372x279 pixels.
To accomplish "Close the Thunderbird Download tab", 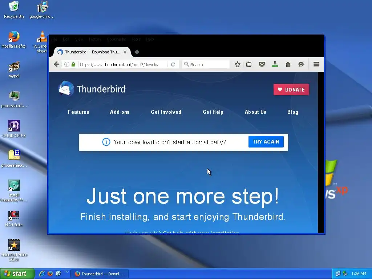I will [x=125, y=52].
